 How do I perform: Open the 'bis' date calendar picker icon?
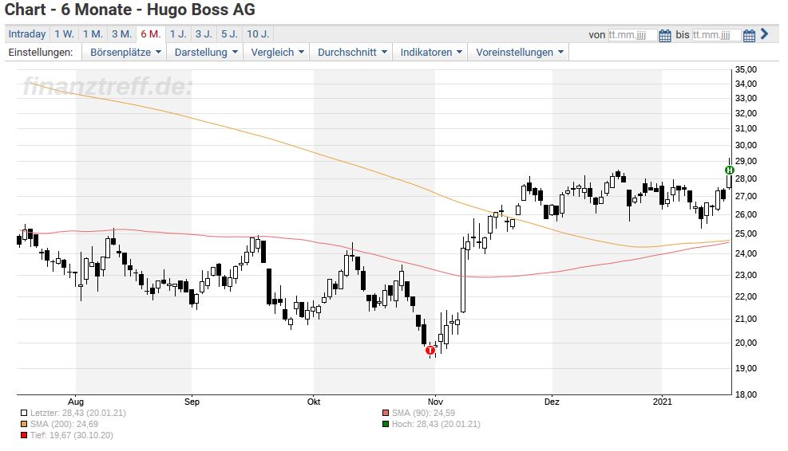(x=749, y=35)
